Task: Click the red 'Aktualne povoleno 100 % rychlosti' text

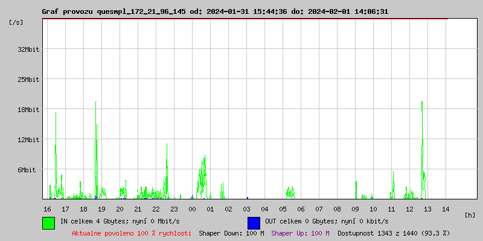Action: click(132, 233)
